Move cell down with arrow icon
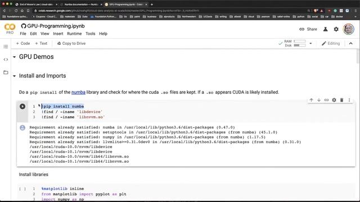 point(319,100)
